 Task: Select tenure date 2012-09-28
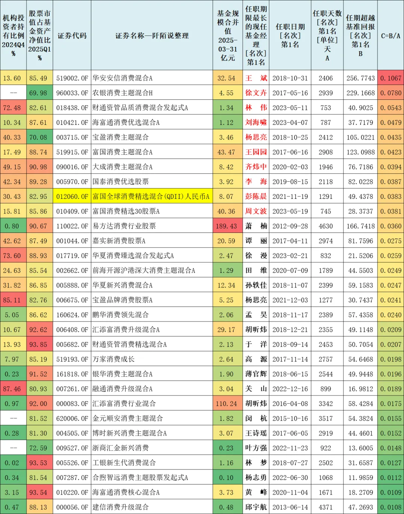point(290,226)
